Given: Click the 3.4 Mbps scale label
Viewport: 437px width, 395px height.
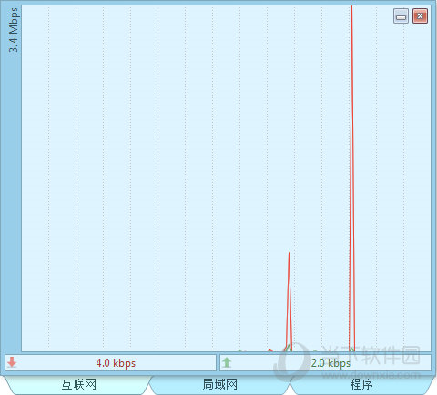Looking at the screenshot, I should tap(14, 30).
